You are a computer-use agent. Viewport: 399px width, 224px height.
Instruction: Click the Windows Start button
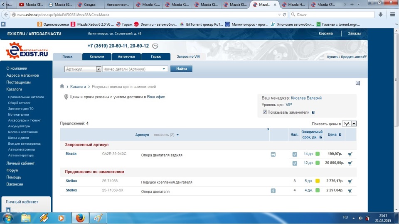click(7, 218)
